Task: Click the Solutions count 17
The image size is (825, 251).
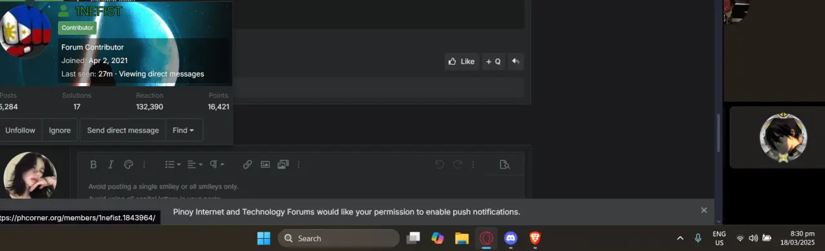Action: coord(77,107)
